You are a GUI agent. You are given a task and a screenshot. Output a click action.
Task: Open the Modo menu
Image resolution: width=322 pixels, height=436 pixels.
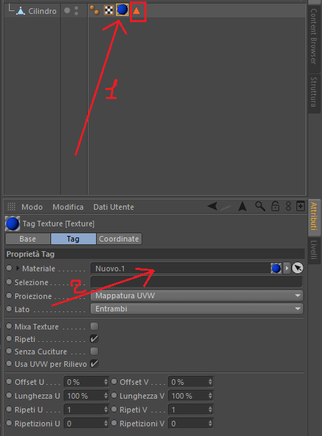pos(32,207)
